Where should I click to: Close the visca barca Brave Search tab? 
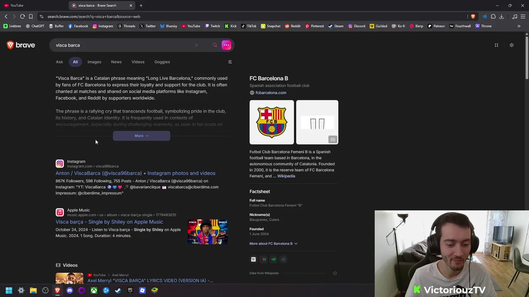(131, 5)
